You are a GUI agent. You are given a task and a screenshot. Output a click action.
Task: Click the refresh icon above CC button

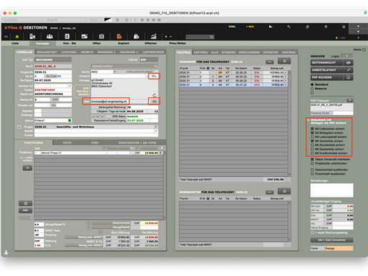point(155,95)
